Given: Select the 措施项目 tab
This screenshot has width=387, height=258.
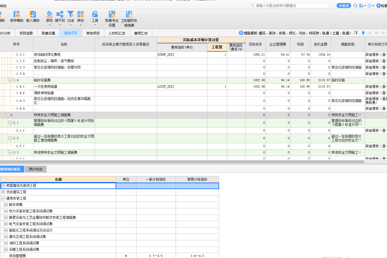Looking at the screenshot, I should click(71, 33).
